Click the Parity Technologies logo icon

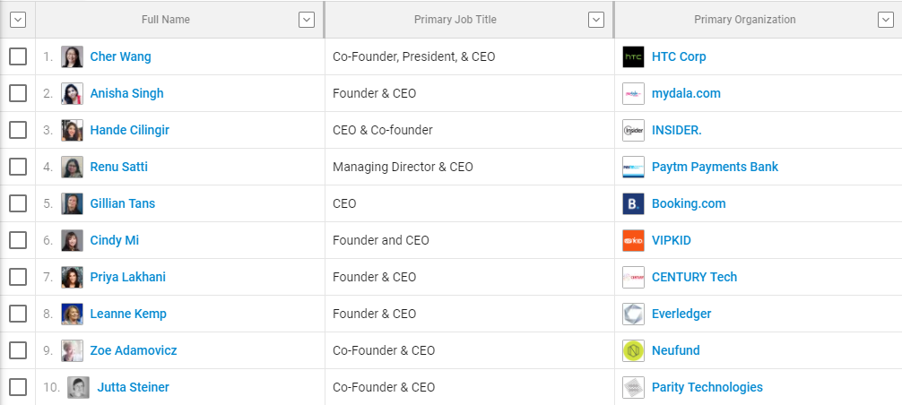click(633, 388)
